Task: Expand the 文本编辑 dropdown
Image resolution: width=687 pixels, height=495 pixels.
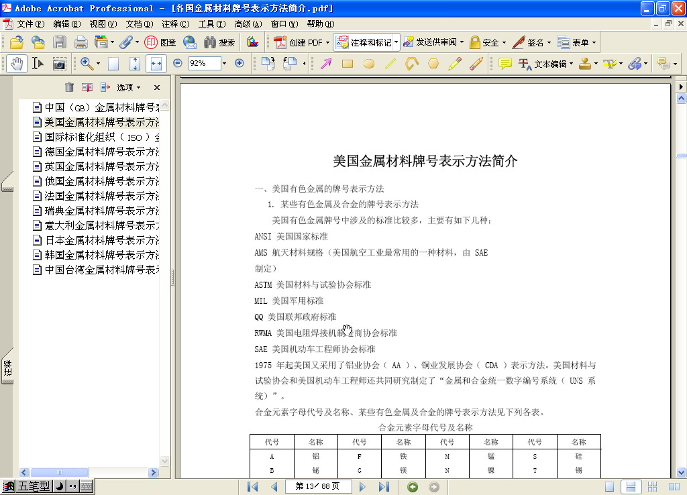Action: (x=572, y=64)
